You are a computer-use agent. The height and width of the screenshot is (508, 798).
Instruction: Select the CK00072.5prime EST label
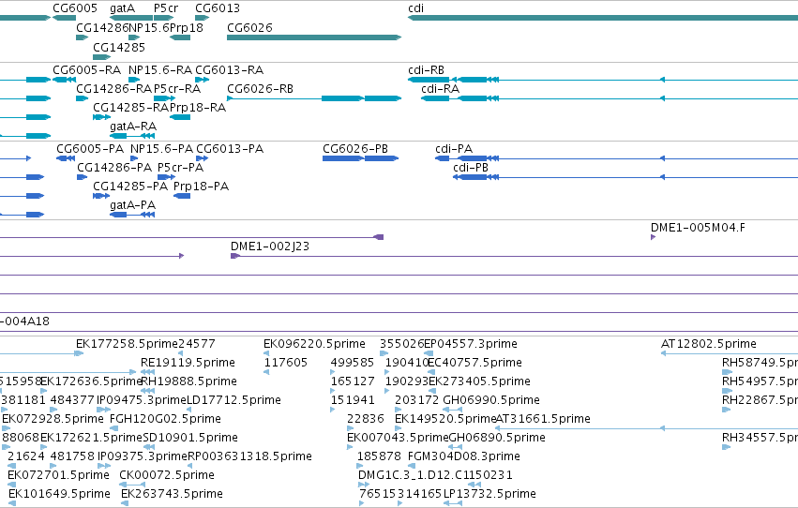point(167,475)
